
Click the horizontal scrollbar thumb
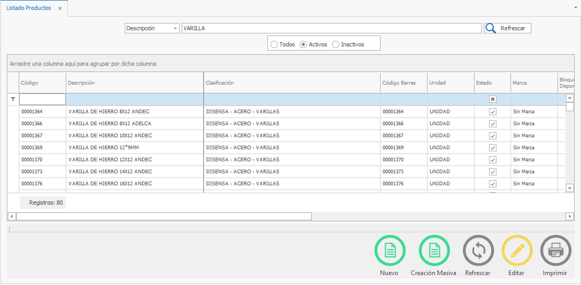click(x=164, y=216)
